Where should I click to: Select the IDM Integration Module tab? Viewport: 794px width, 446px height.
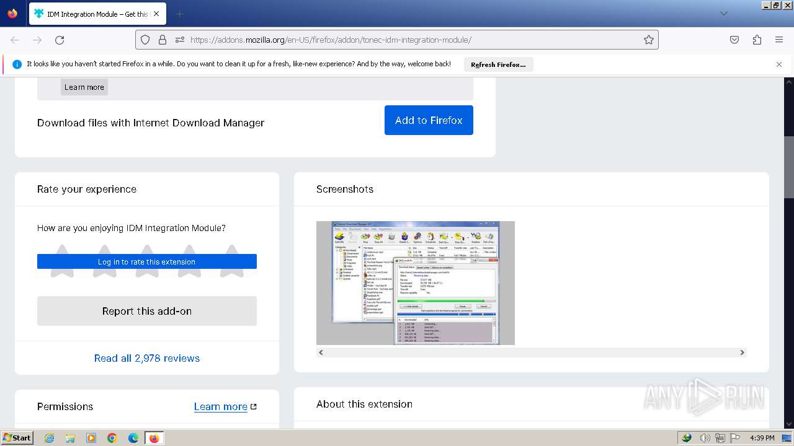pyautogui.click(x=97, y=14)
